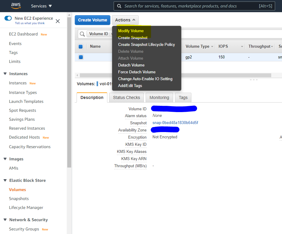
Task: Select Force Detach Volume menu entry
Action: tap(137, 72)
